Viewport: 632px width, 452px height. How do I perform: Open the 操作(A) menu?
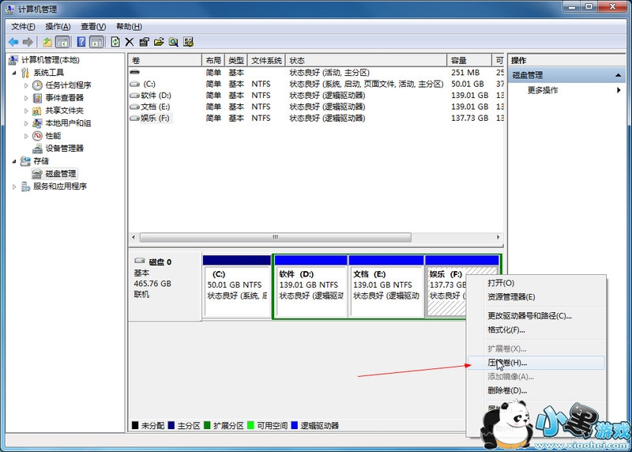(58, 26)
